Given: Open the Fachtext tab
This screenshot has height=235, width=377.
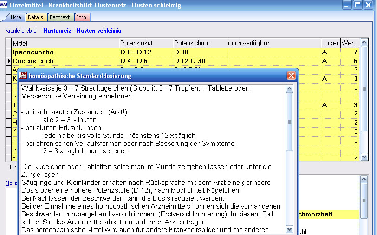Looking at the screenshot, I should 60,18.
